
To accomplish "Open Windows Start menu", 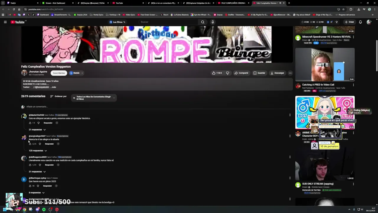I will pos(4,209).
